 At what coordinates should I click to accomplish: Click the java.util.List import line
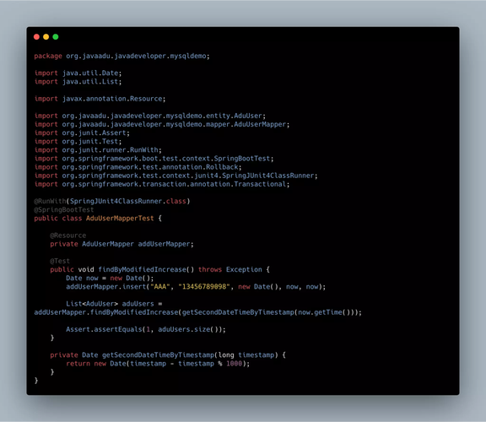point(78,82)
